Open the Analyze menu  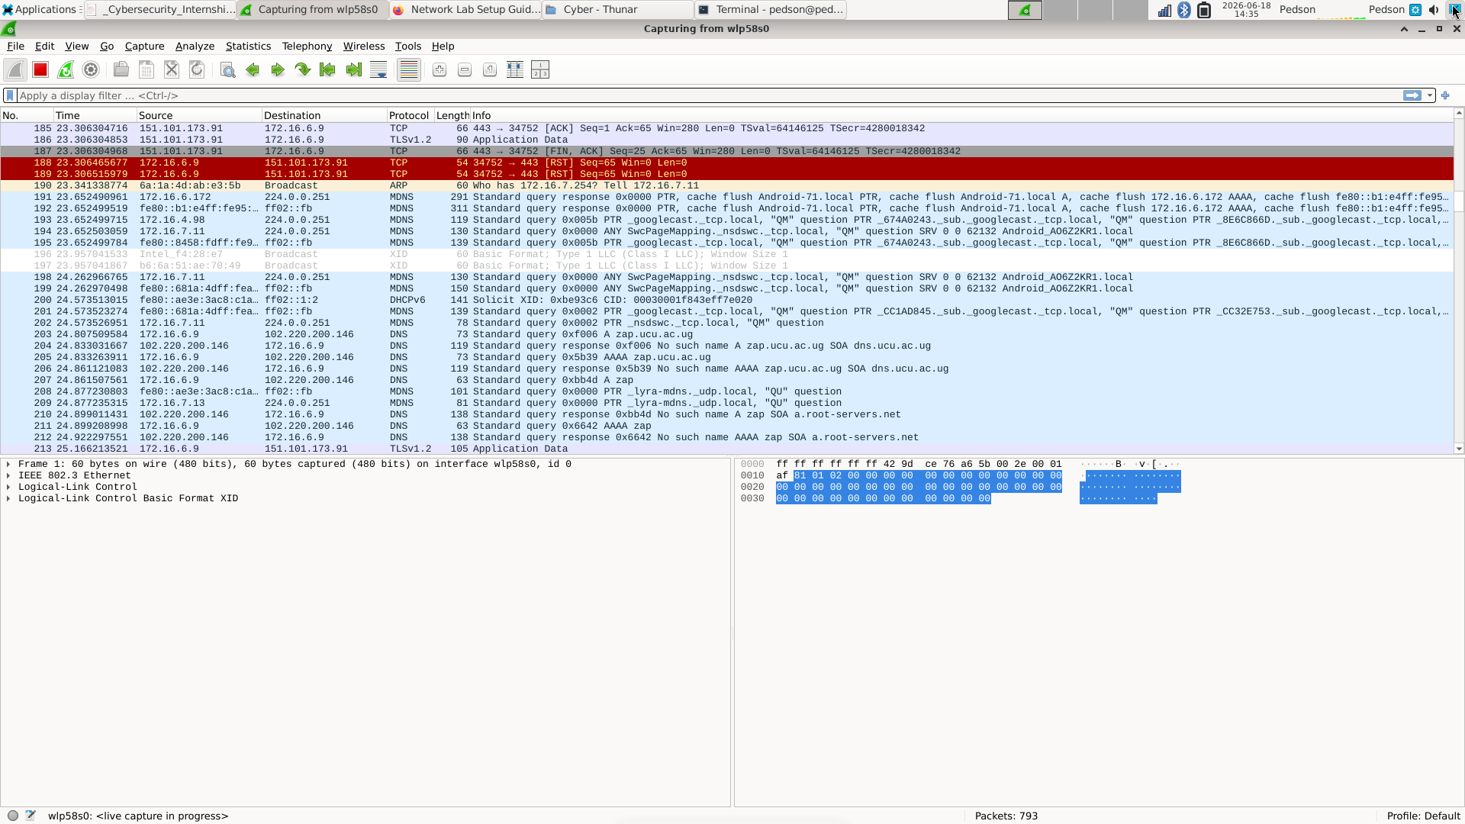pyautogui.click(x=195, y=47)
